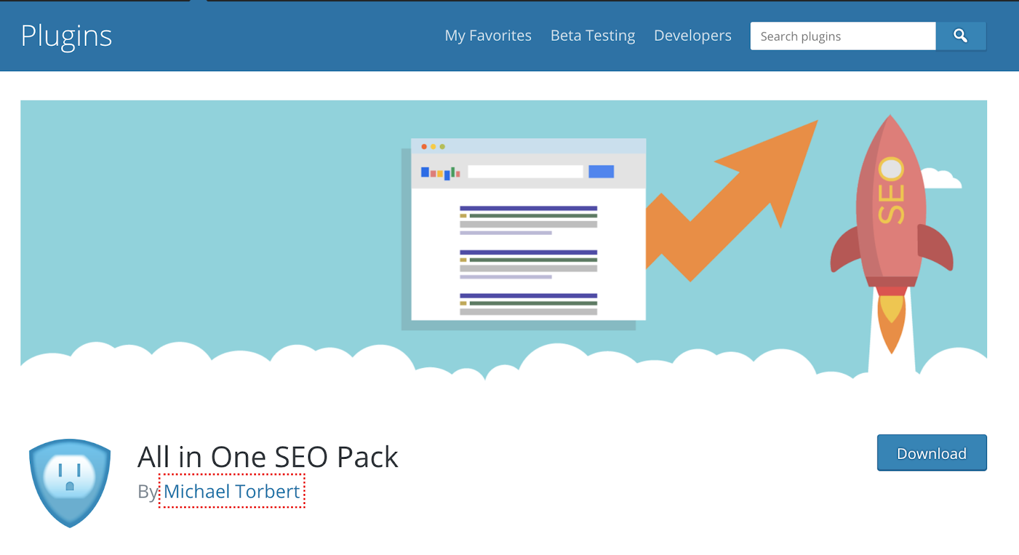The height and width of the screenshot is (555, 1019).
Task: Open the Developers menu link
Action: point(693,36)
